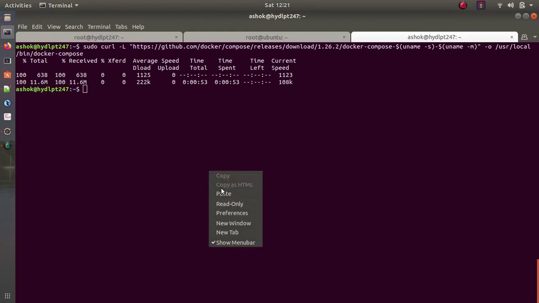Launch Firefox from the dock
The height and width of the screenshot is (303, 539).
[x=7, y=46]
